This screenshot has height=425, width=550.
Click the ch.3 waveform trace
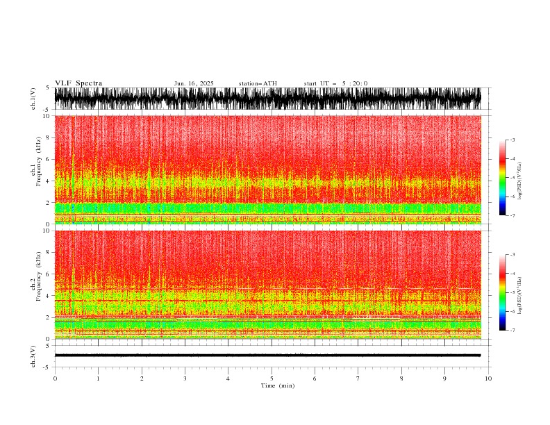tap(267, 356)
